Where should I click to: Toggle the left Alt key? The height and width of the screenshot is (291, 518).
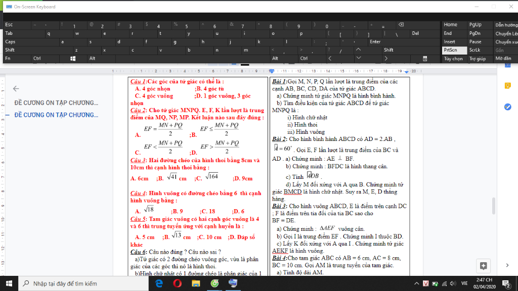click(101, 59)
